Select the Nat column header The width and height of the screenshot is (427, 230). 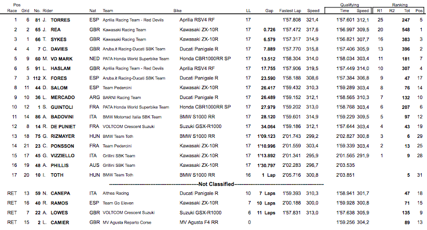[x=93, y=10]
